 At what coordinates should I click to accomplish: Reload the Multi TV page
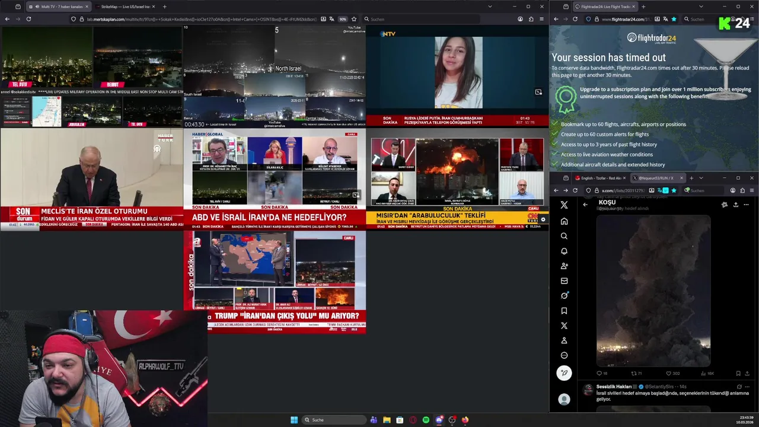point(28,19)
